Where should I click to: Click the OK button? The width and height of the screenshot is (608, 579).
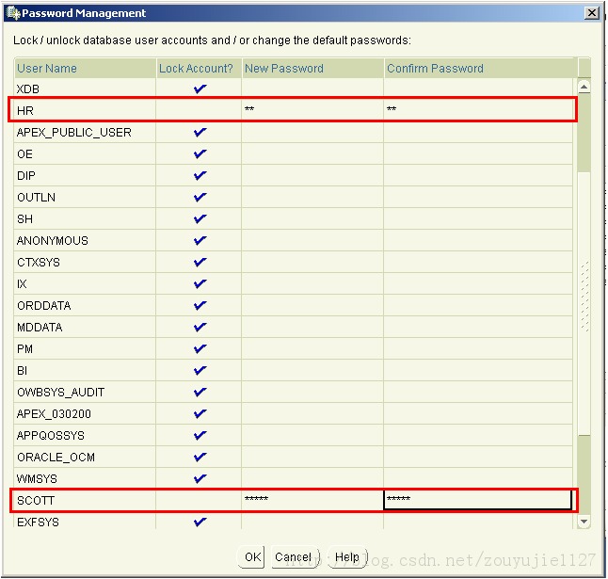(252, 557)
